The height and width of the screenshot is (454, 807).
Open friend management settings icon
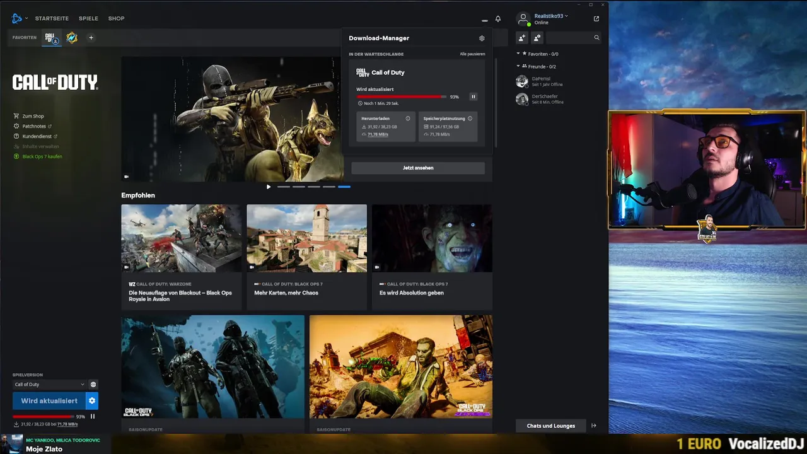click(x=537, y=38)
